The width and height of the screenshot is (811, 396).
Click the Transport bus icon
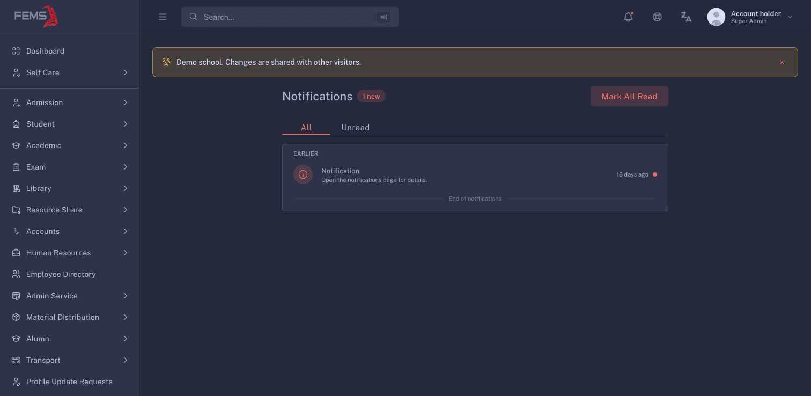(x=16, y=360)
